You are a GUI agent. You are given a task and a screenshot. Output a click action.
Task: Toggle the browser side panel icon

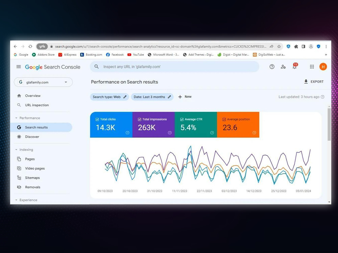tap(303, 47)
